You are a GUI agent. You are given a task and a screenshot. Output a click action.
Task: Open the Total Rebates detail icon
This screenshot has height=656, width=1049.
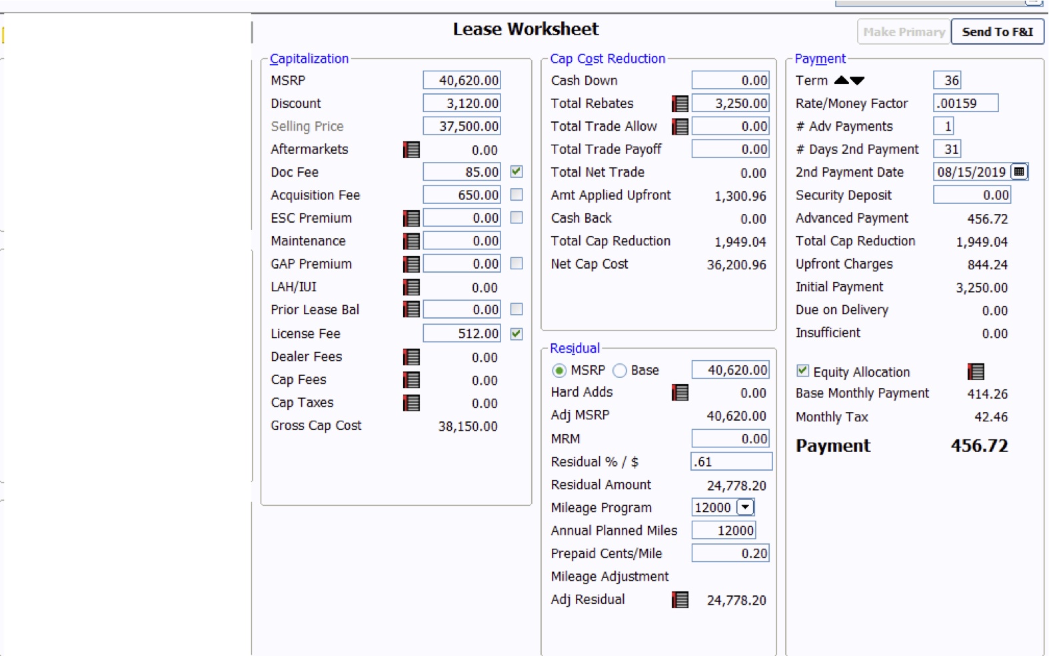pos(680,104)
